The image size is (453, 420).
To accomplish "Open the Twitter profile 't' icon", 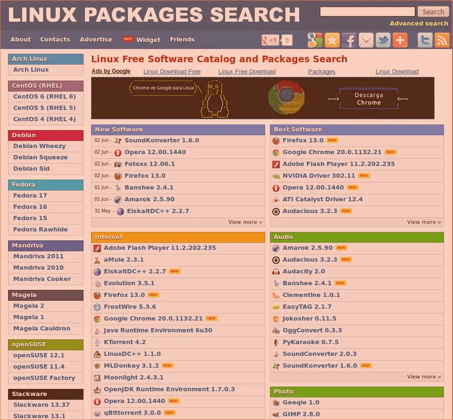I will click(425, 40).
